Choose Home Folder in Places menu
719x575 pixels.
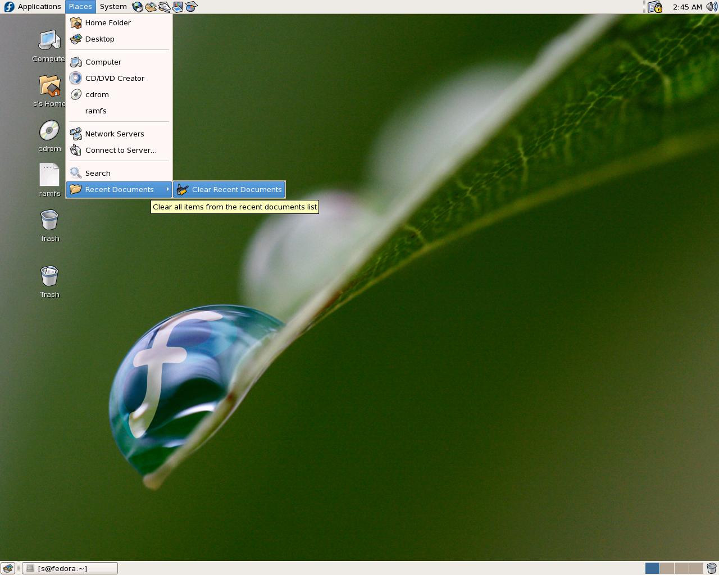(x=119, y=22)
